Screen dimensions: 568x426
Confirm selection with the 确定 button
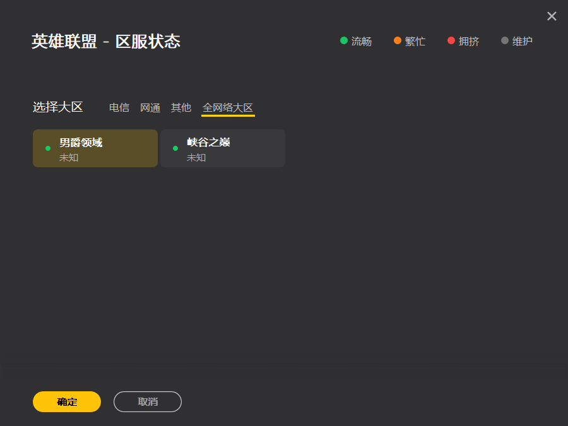[67, 402]
